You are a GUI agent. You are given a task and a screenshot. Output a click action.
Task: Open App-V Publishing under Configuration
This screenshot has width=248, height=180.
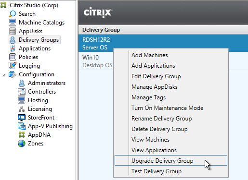point(50,126)
